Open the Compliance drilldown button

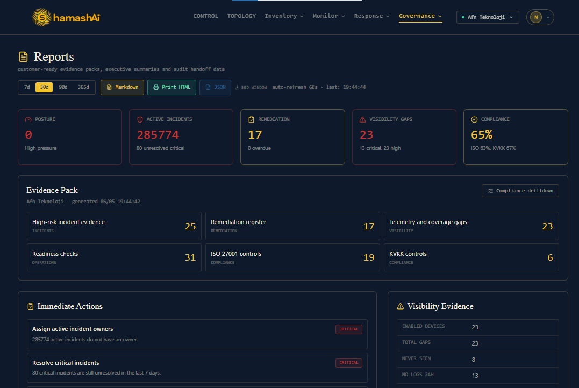pos(520,191)
